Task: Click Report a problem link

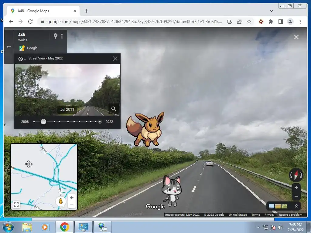Action: (290, 214)
